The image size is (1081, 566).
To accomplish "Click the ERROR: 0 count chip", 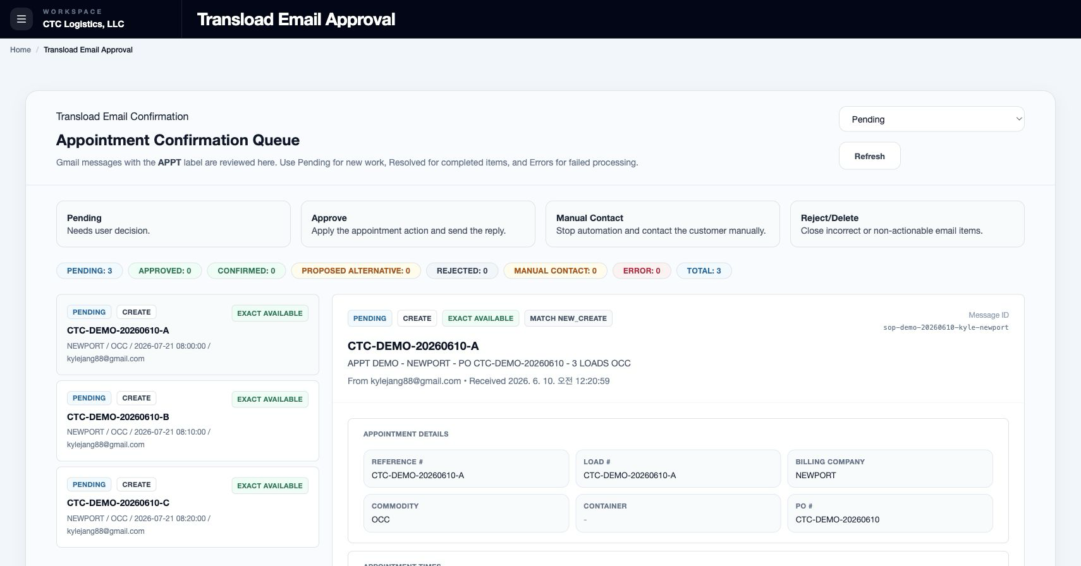I will coord(642,271).
